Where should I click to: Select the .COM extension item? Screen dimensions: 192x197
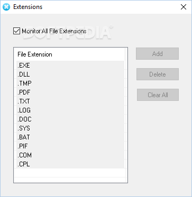[70, 155]
